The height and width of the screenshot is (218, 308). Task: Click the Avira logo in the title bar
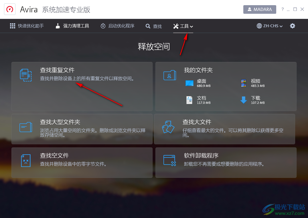(9, 9)
